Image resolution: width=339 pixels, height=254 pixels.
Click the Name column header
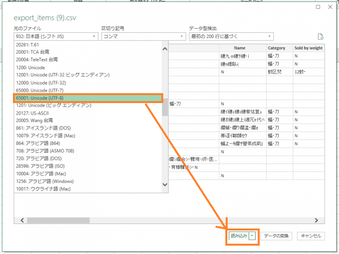click(x=239, y=48)
